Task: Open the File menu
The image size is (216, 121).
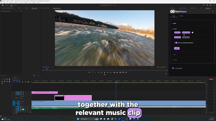Action: click(x=1, y=3)
